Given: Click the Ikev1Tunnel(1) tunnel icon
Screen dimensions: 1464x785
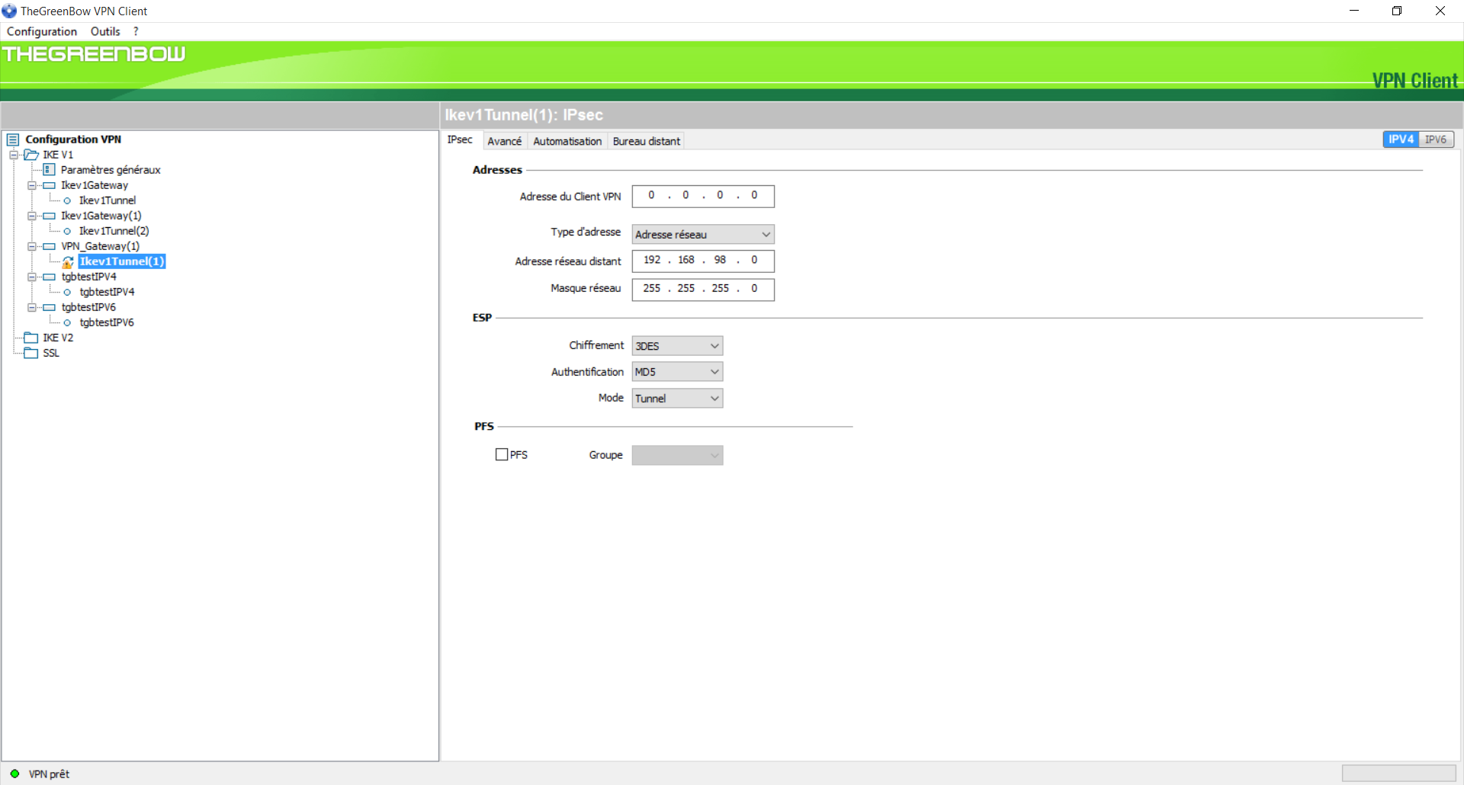Looking at the screenshot, I should coord(68,262).
